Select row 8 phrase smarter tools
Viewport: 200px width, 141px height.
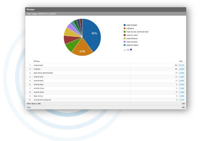[39, 92]
